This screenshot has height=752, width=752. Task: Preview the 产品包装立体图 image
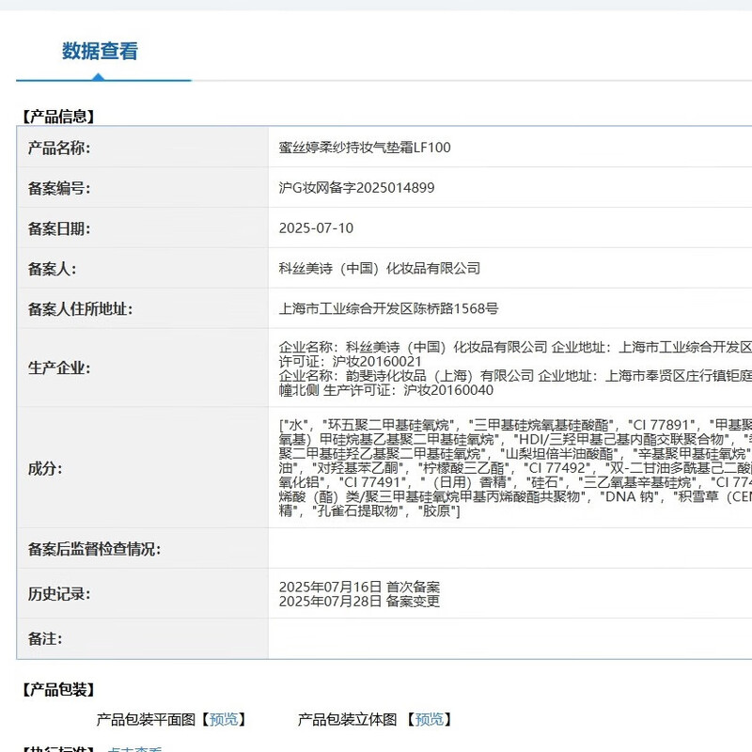(430, 719)
